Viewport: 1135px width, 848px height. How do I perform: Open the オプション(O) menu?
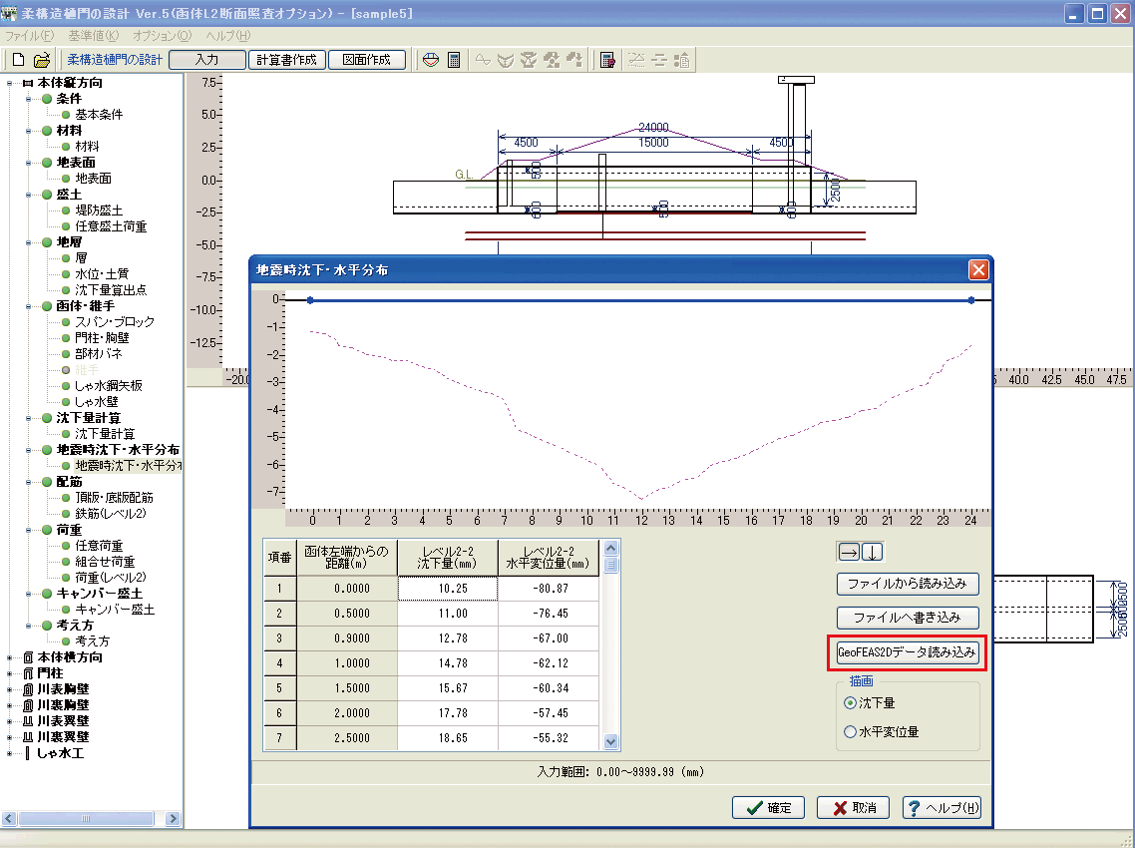[x=163, y=36]
